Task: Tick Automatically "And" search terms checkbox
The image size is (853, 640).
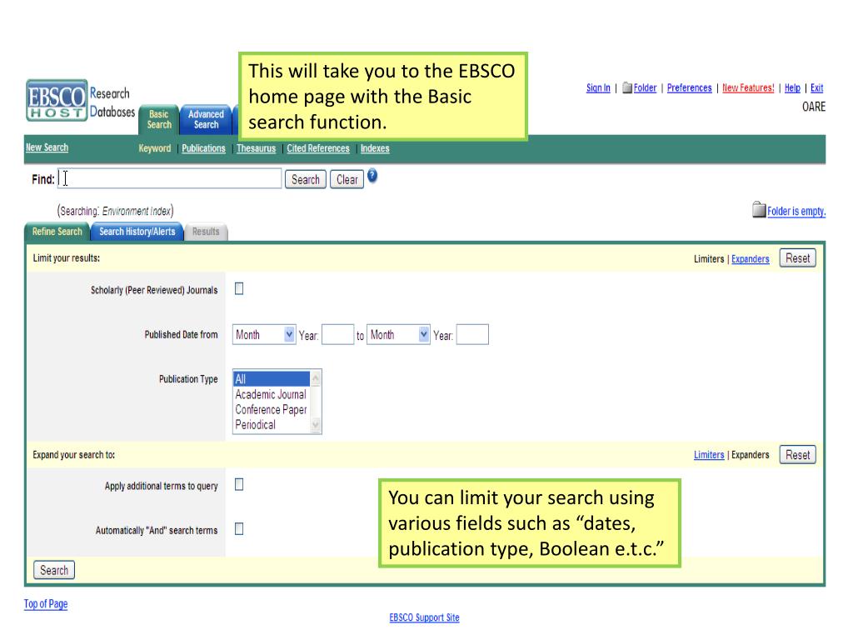Action: (239, 529)
